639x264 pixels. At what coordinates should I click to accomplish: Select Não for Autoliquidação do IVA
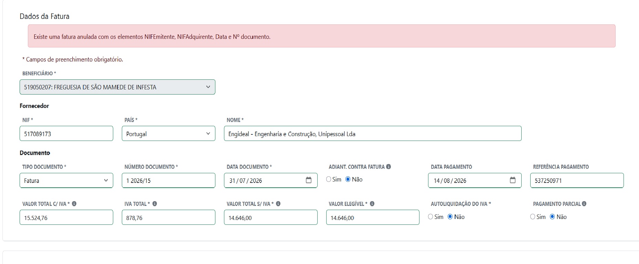450,217
